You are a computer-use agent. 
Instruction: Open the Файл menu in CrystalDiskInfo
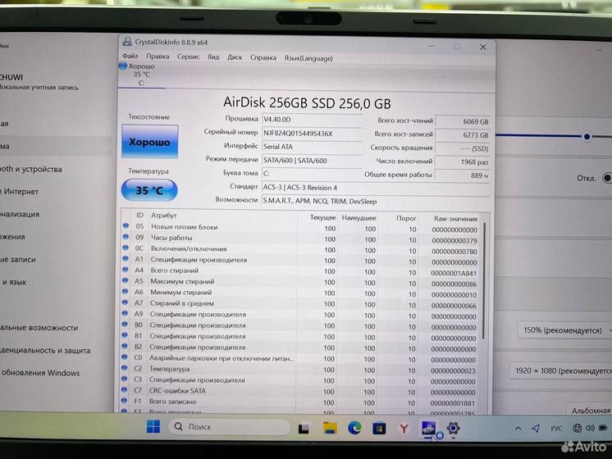click(x=130, y=57)
